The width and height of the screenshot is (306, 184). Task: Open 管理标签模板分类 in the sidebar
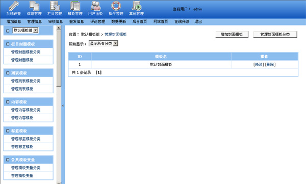25,139
